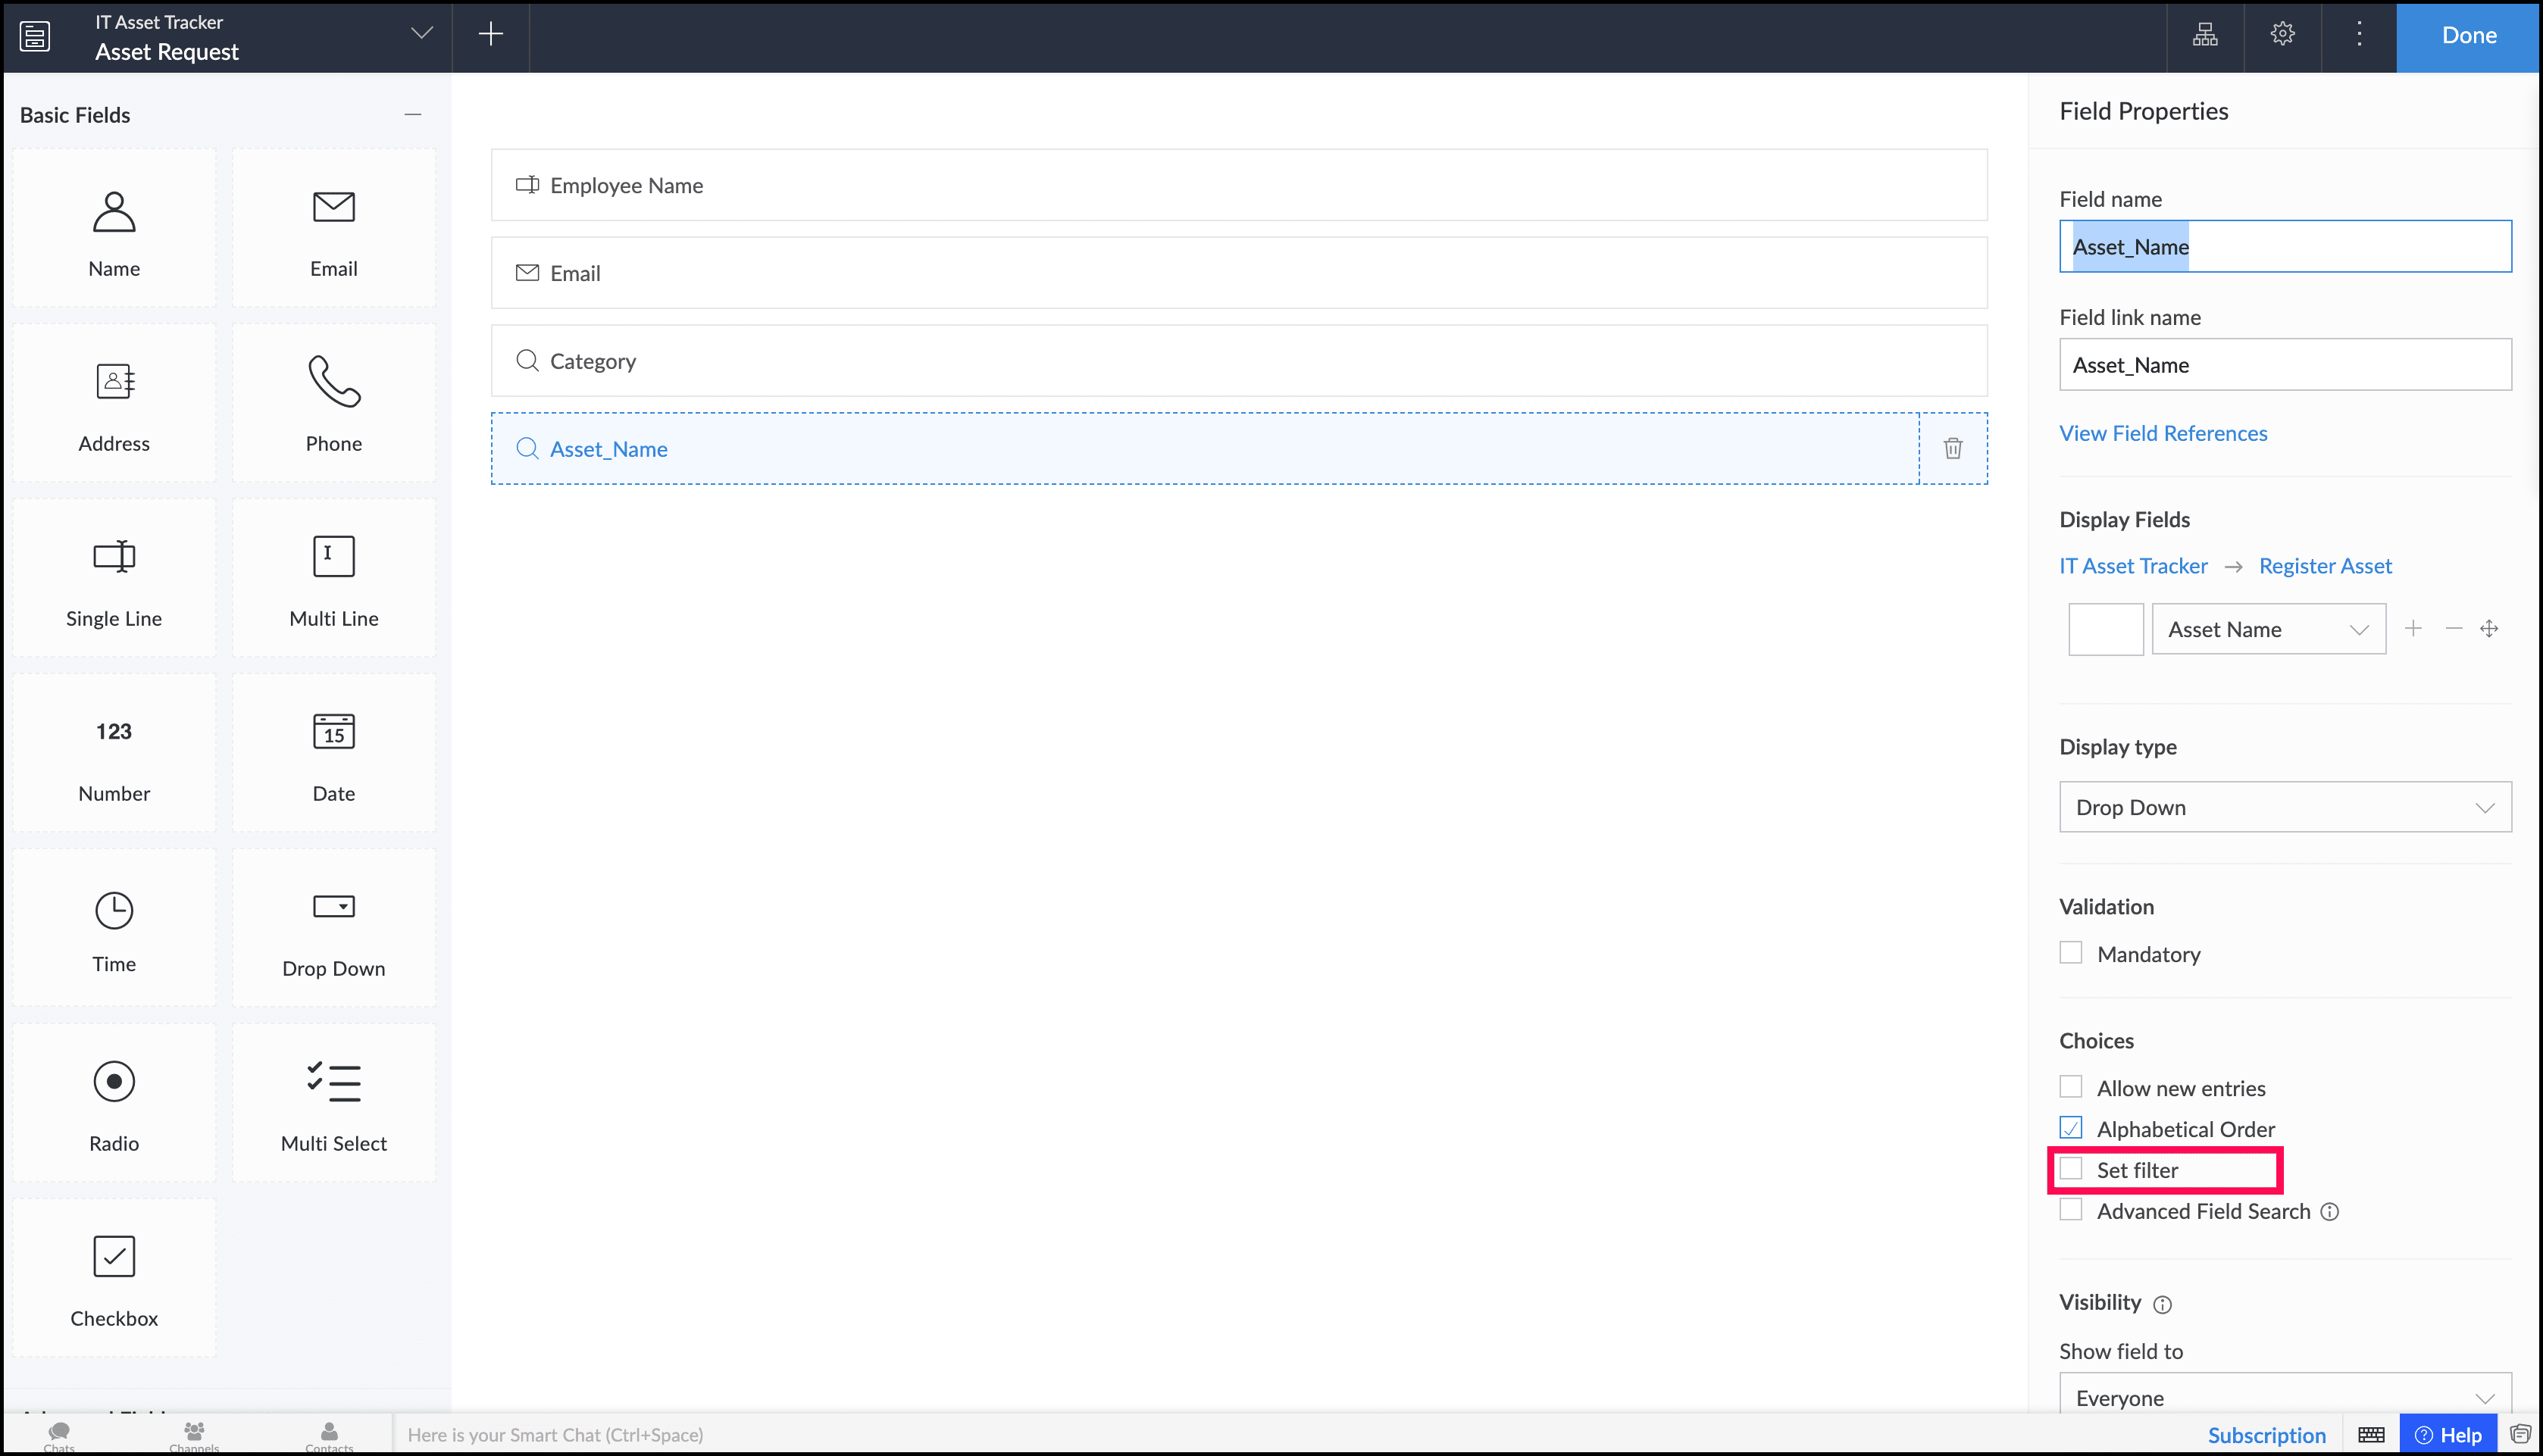Viewport: 2543px width, 1456px height.
Task: Open the three-dot more options menu
Action: pyautogui.click(x=2359, y=34)
